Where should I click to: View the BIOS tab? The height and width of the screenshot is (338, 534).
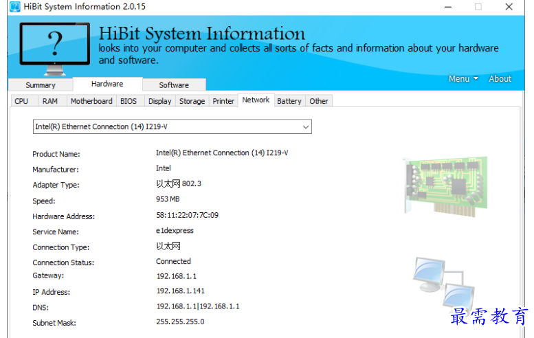coord(129,101)
